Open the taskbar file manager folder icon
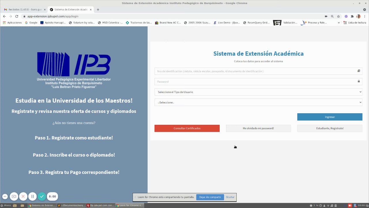 tap(22, 205)
